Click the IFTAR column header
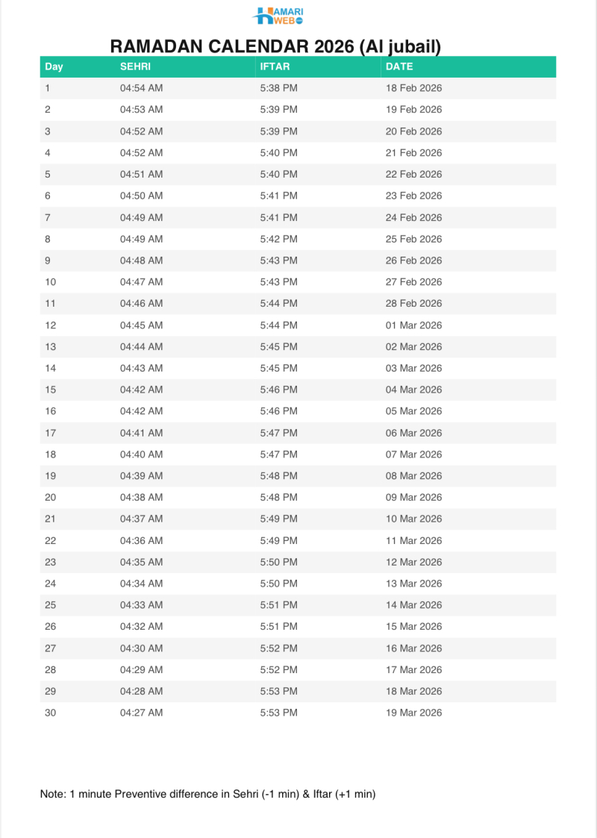The image size is (597, 838). pyautogui.click(x=275, y=66)
